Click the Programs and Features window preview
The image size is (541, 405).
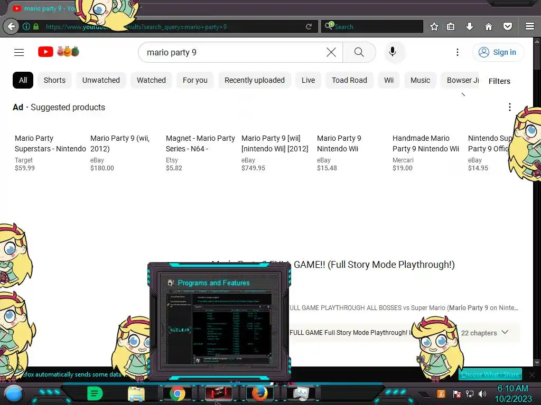click(219, 321)
